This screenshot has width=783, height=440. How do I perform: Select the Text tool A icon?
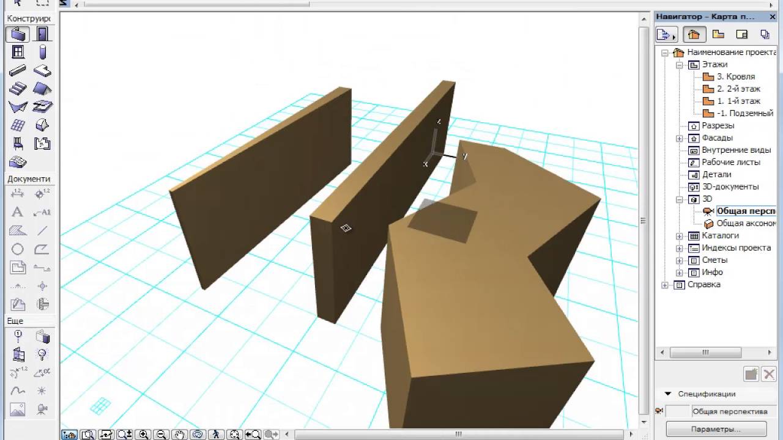pyautogui.click(x=18, y=212)
